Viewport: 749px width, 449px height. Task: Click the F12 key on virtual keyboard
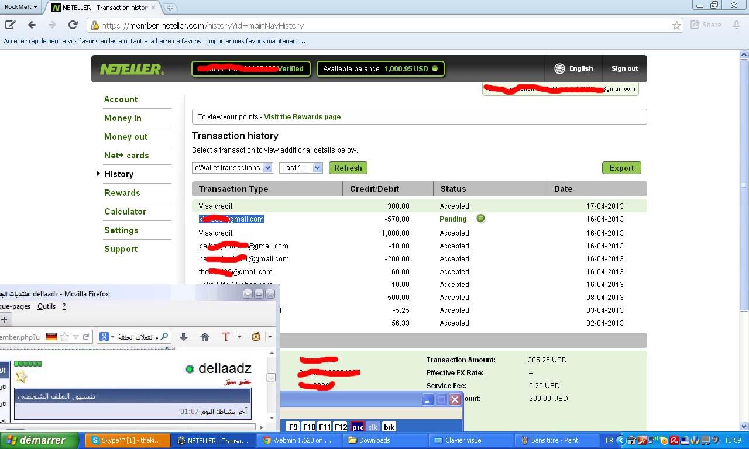coord(340,427)
